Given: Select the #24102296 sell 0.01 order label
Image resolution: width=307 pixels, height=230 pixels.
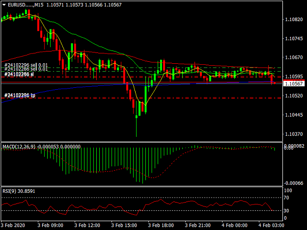Looking at the screenshot, I should (x=26, y=65).
